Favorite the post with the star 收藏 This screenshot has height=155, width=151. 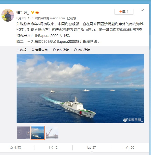click(x=15, y=147)
